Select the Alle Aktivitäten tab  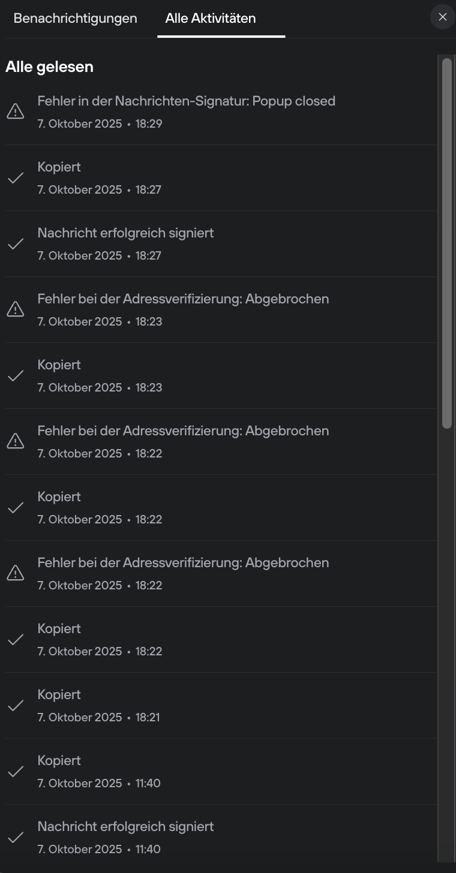click(x=211, y=18)
